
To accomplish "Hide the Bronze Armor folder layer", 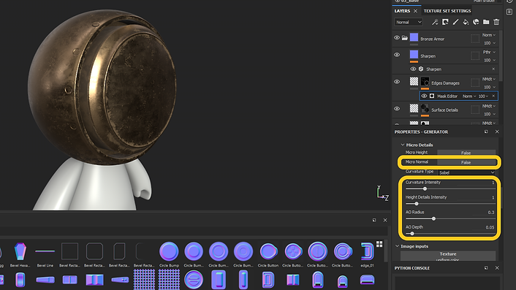I will [x=397, y=38].
